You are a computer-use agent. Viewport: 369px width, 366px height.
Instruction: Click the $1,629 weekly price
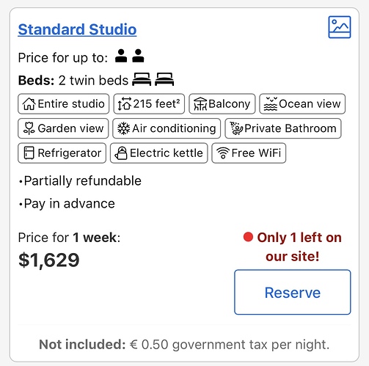point(49,260)
